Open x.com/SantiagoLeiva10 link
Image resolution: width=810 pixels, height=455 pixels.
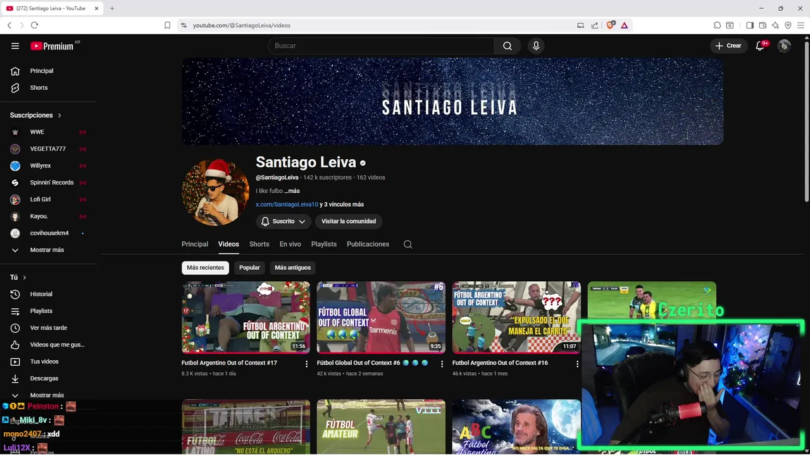[x=287, y=204]
